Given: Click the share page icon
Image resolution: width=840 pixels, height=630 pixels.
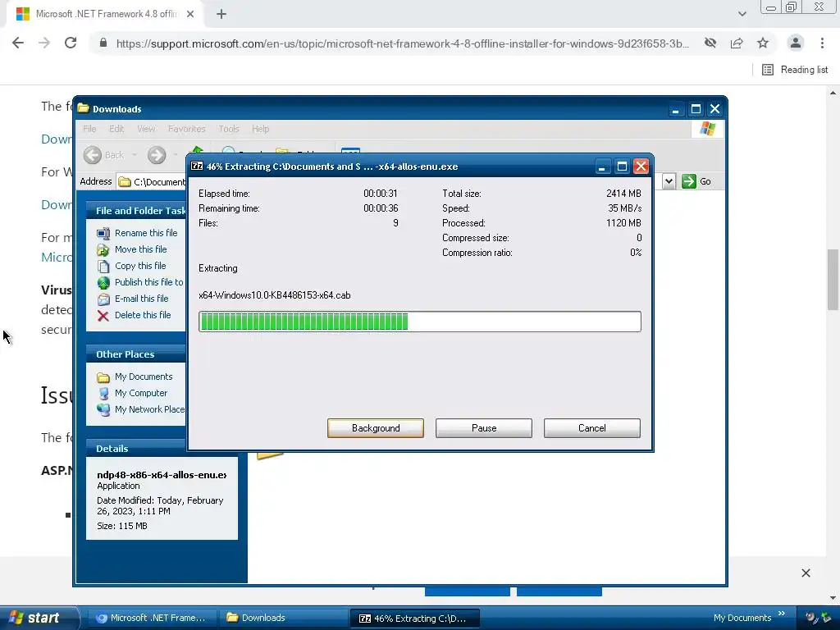Looking at the screenshot, I should [737, 43].
